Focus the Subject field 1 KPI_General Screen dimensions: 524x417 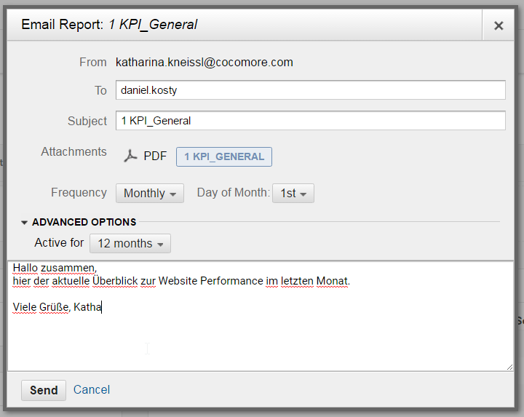coord(311,121)
